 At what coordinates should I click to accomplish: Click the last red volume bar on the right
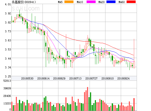pos(134,104)
